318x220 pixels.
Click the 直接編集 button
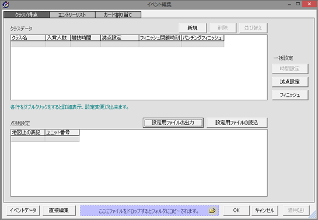click(59, 211)
